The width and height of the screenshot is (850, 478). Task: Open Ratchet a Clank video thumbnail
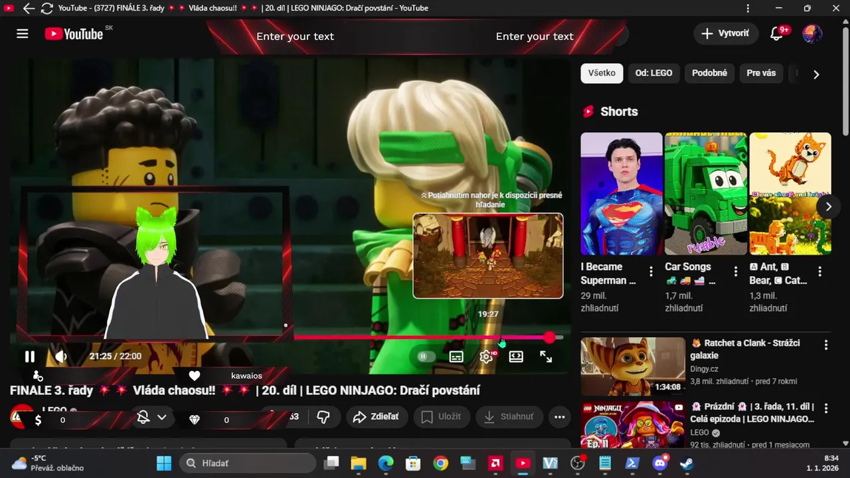(x=633, y=366)
